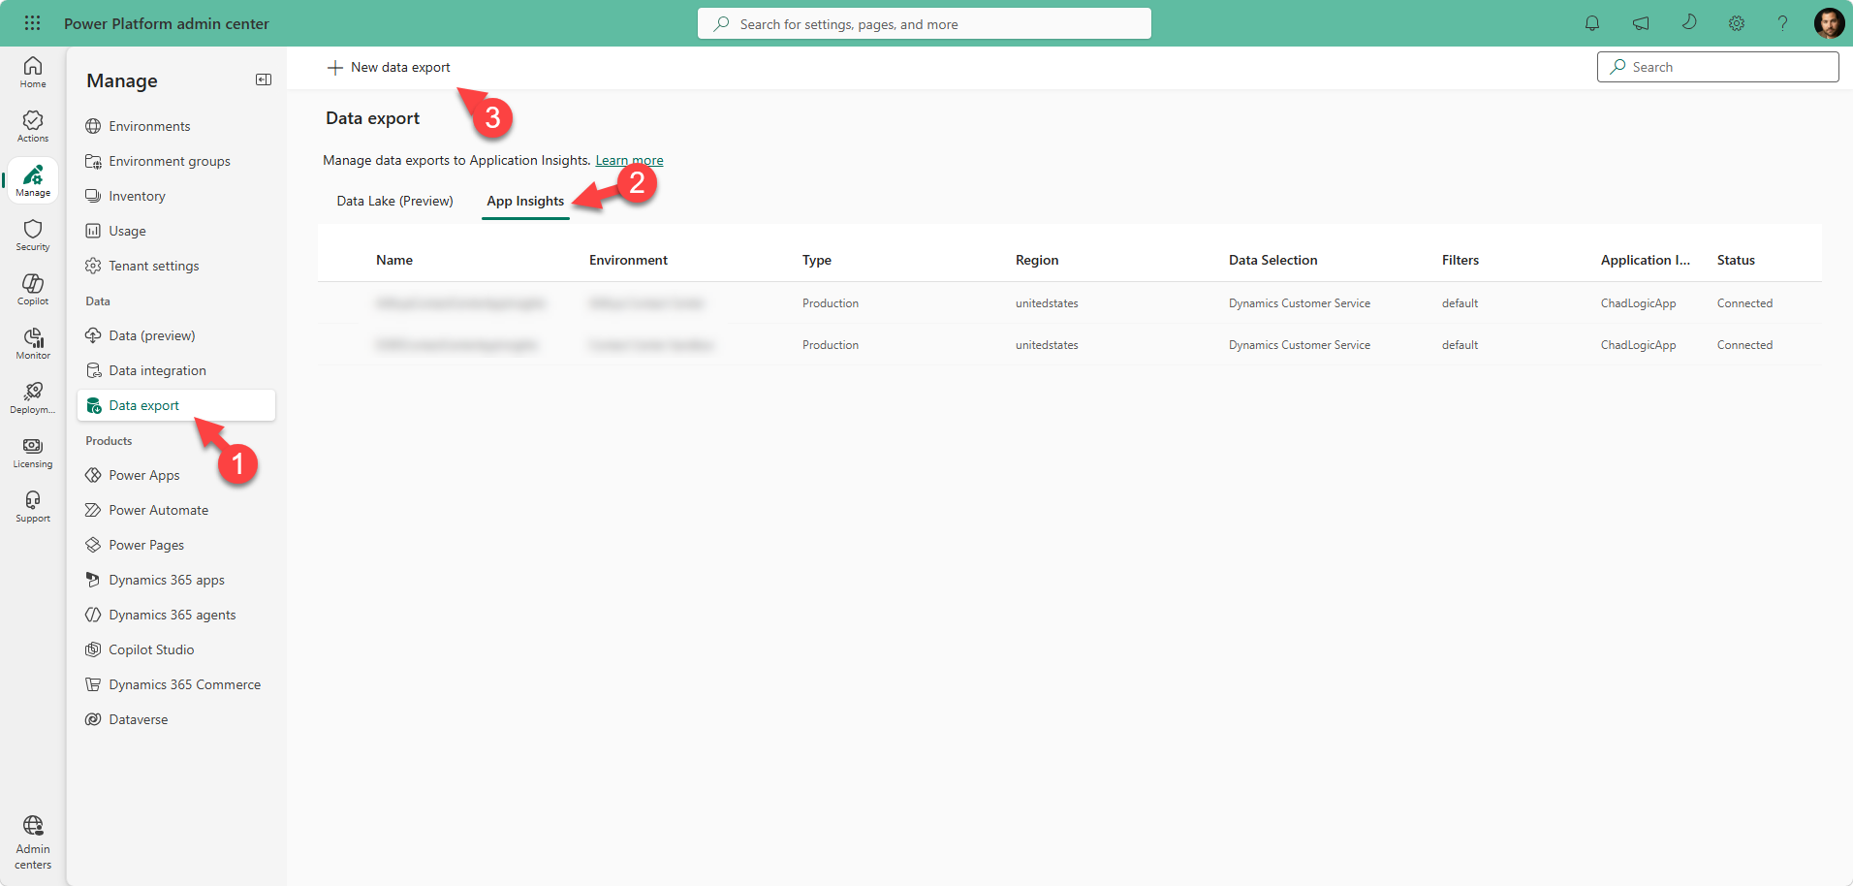Click second row default filter cell
The width and height of the screenshot is (1853, 886).
click(1460, 345)
